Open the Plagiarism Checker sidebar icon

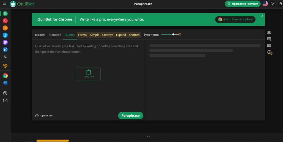pyautogui.click(x=5, y=28)
